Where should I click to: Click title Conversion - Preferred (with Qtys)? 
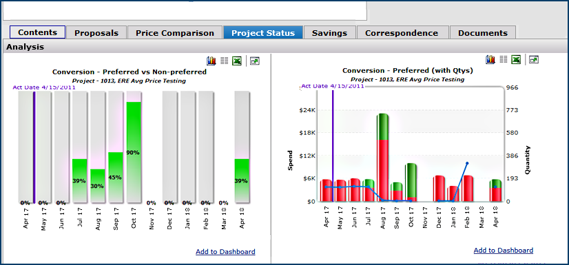[408, 70]
